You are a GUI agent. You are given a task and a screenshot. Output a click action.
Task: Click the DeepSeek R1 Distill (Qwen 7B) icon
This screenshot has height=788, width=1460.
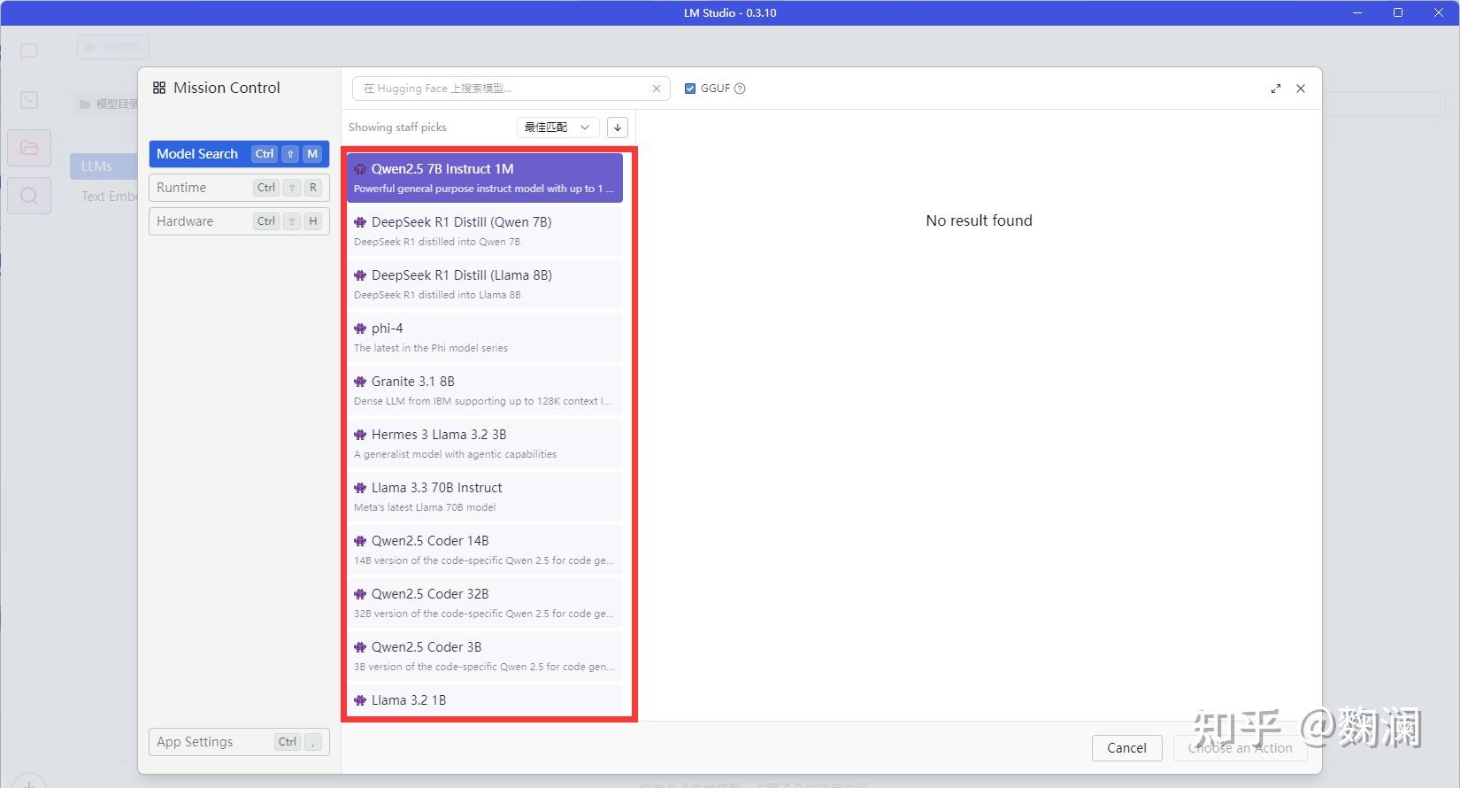[x=360, y=222]
